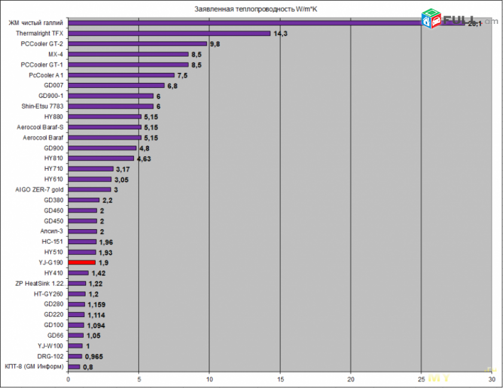
Task: Select the 6,8 value label
Action: (x=172, y=86)
